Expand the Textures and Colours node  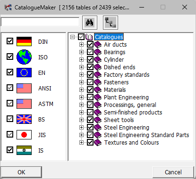coord(81,143)
